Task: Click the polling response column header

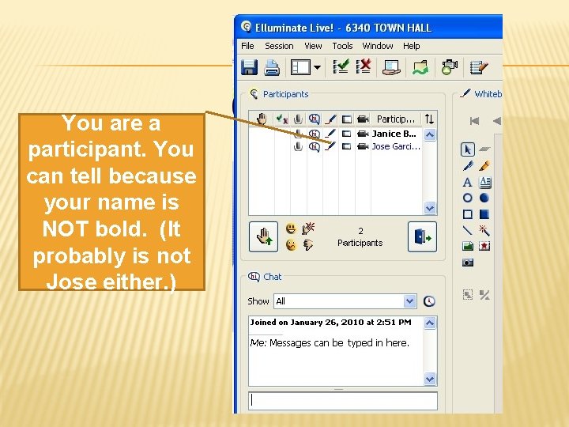Action: pyautogui.click(x=282, y=119)
